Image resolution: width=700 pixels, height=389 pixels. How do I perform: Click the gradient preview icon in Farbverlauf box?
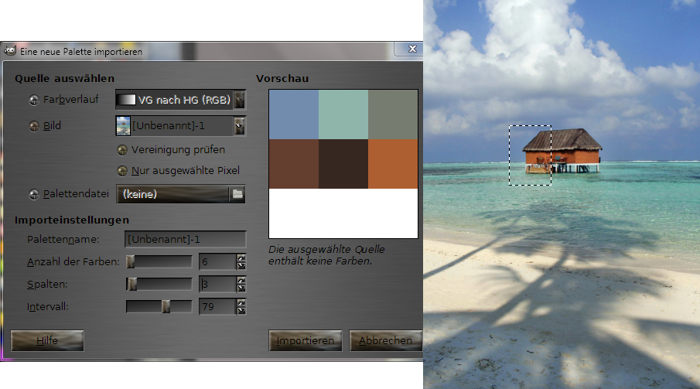pyautogui.click(x=126, y=100)
